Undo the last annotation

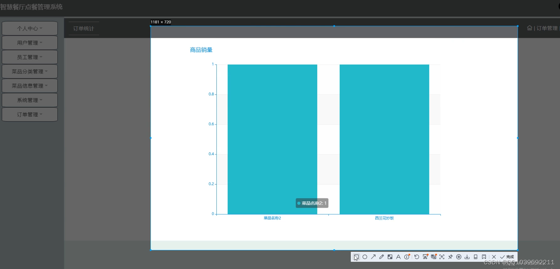(x=416, y=257)
